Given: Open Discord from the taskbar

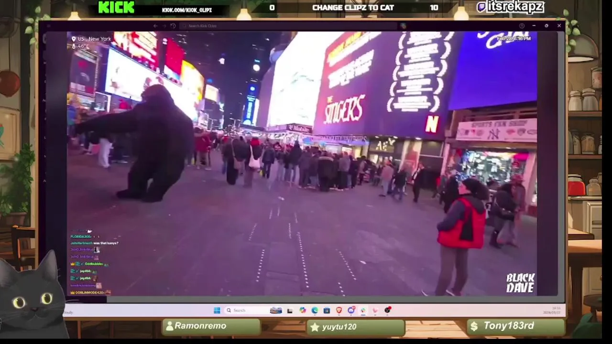Looking at the screenshot, I should click(x=351, y=311).
